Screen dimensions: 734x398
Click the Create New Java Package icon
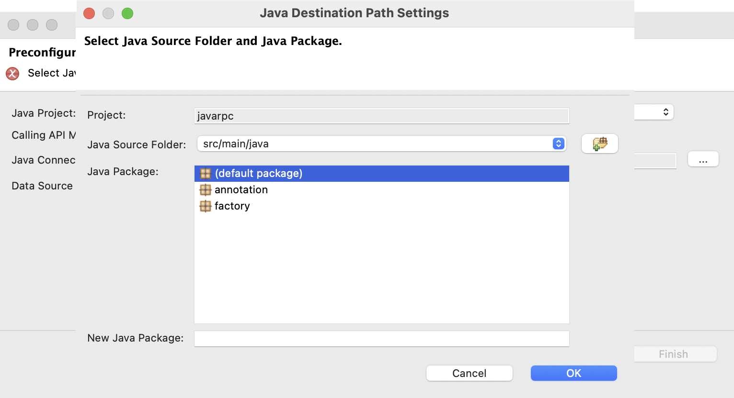pyautogui.click(x=599, y=143)
